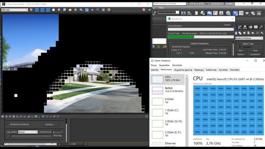Click the red stop rendering button
This screenshot has height=149, width=265.
144,10
